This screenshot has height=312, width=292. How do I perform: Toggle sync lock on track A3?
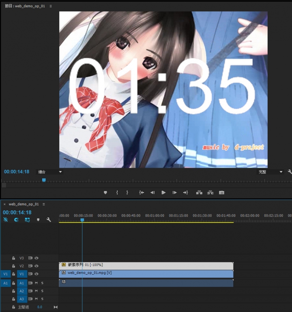pos(30,299)
